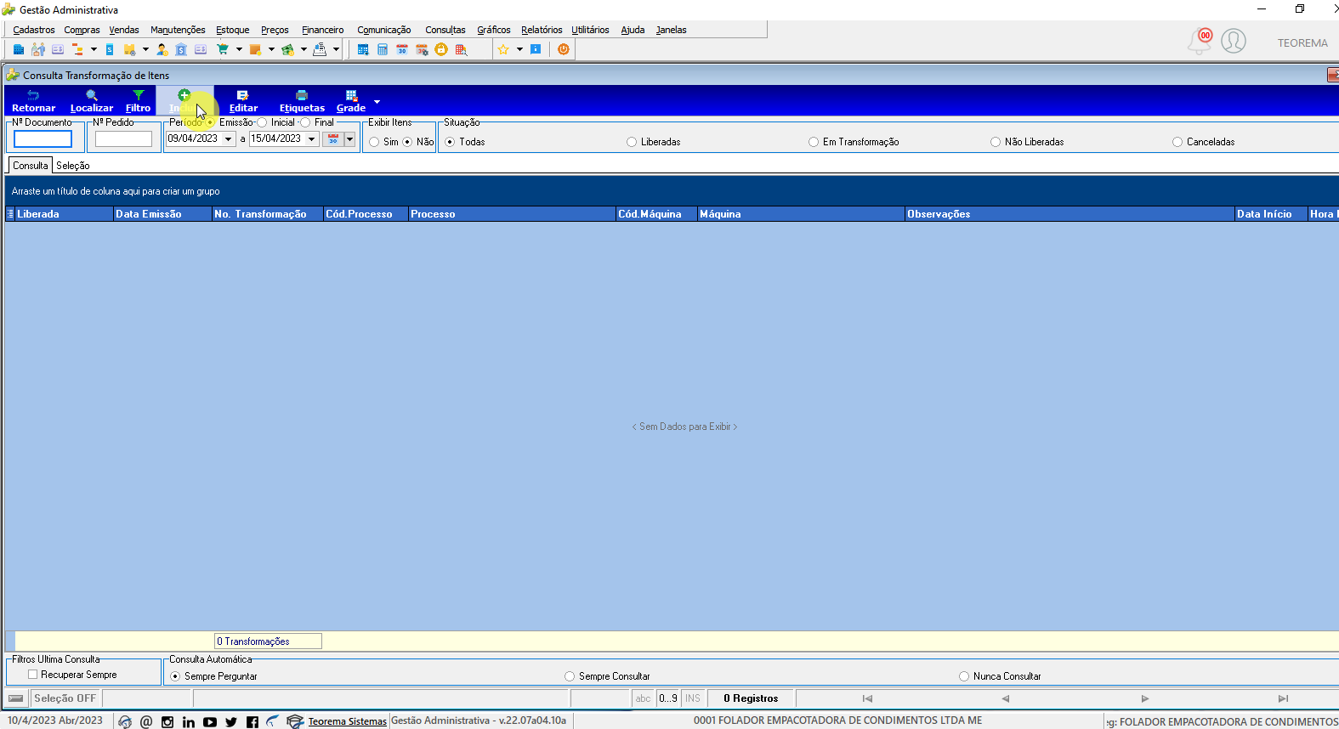Open the notification bell icon

(x=1199, y=41)
